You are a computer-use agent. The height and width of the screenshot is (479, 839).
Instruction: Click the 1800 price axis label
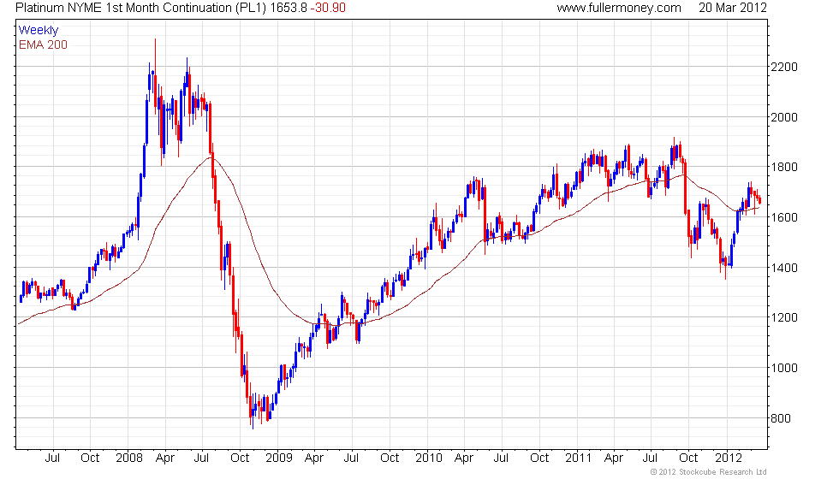(783, 168)
